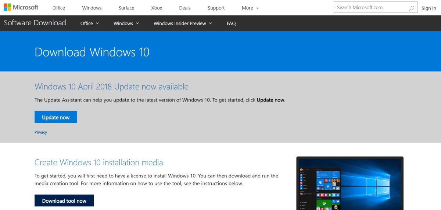The height and width of the screenshot is (210, 441).
Task: Open the Office top navigation link
Action: pyautogui.click(x=58, y=8)
